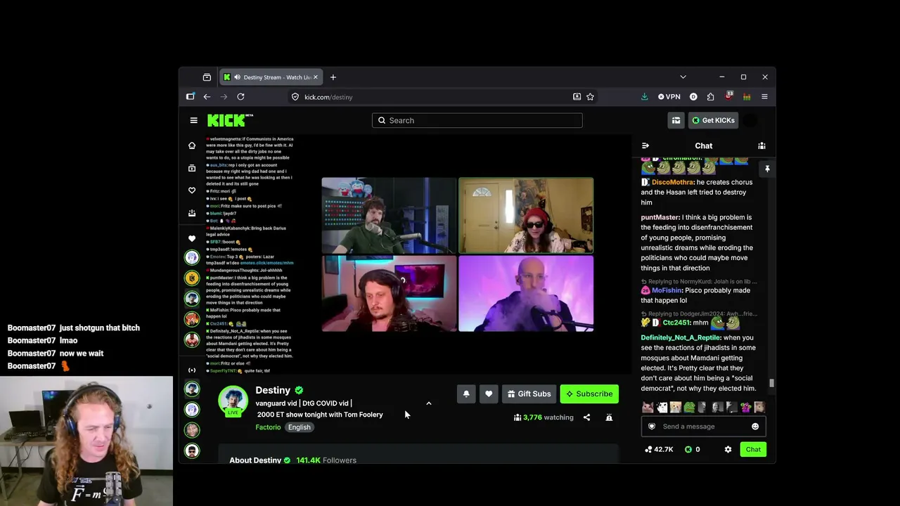Go to the Kick logo homepage
This screenshot has height=506, width=900.
click(x=230, y=120)
